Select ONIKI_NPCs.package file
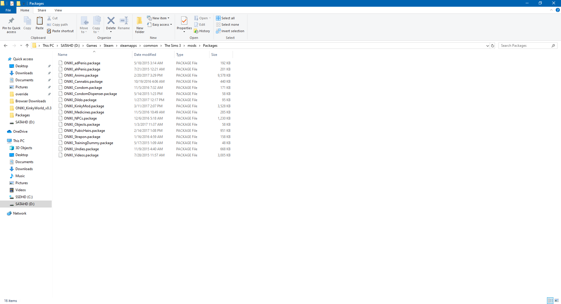Screen dimensions: 561x304 [80, 118]
